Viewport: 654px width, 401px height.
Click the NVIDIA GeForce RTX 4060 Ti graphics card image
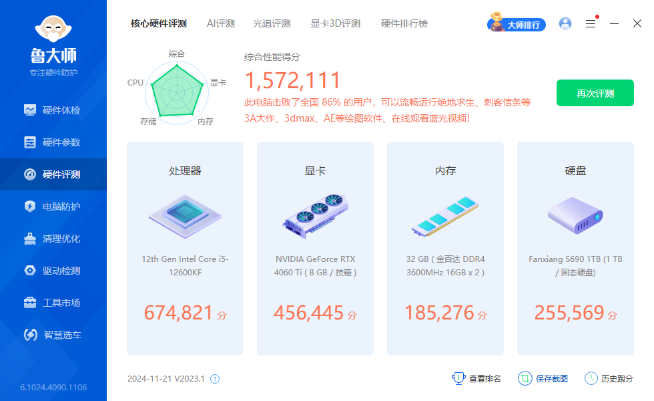click(316, 215)
